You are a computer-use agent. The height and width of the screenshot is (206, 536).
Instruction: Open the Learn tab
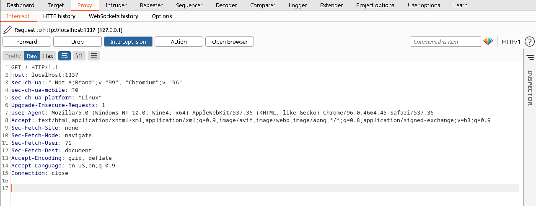[x=461, y=5]
